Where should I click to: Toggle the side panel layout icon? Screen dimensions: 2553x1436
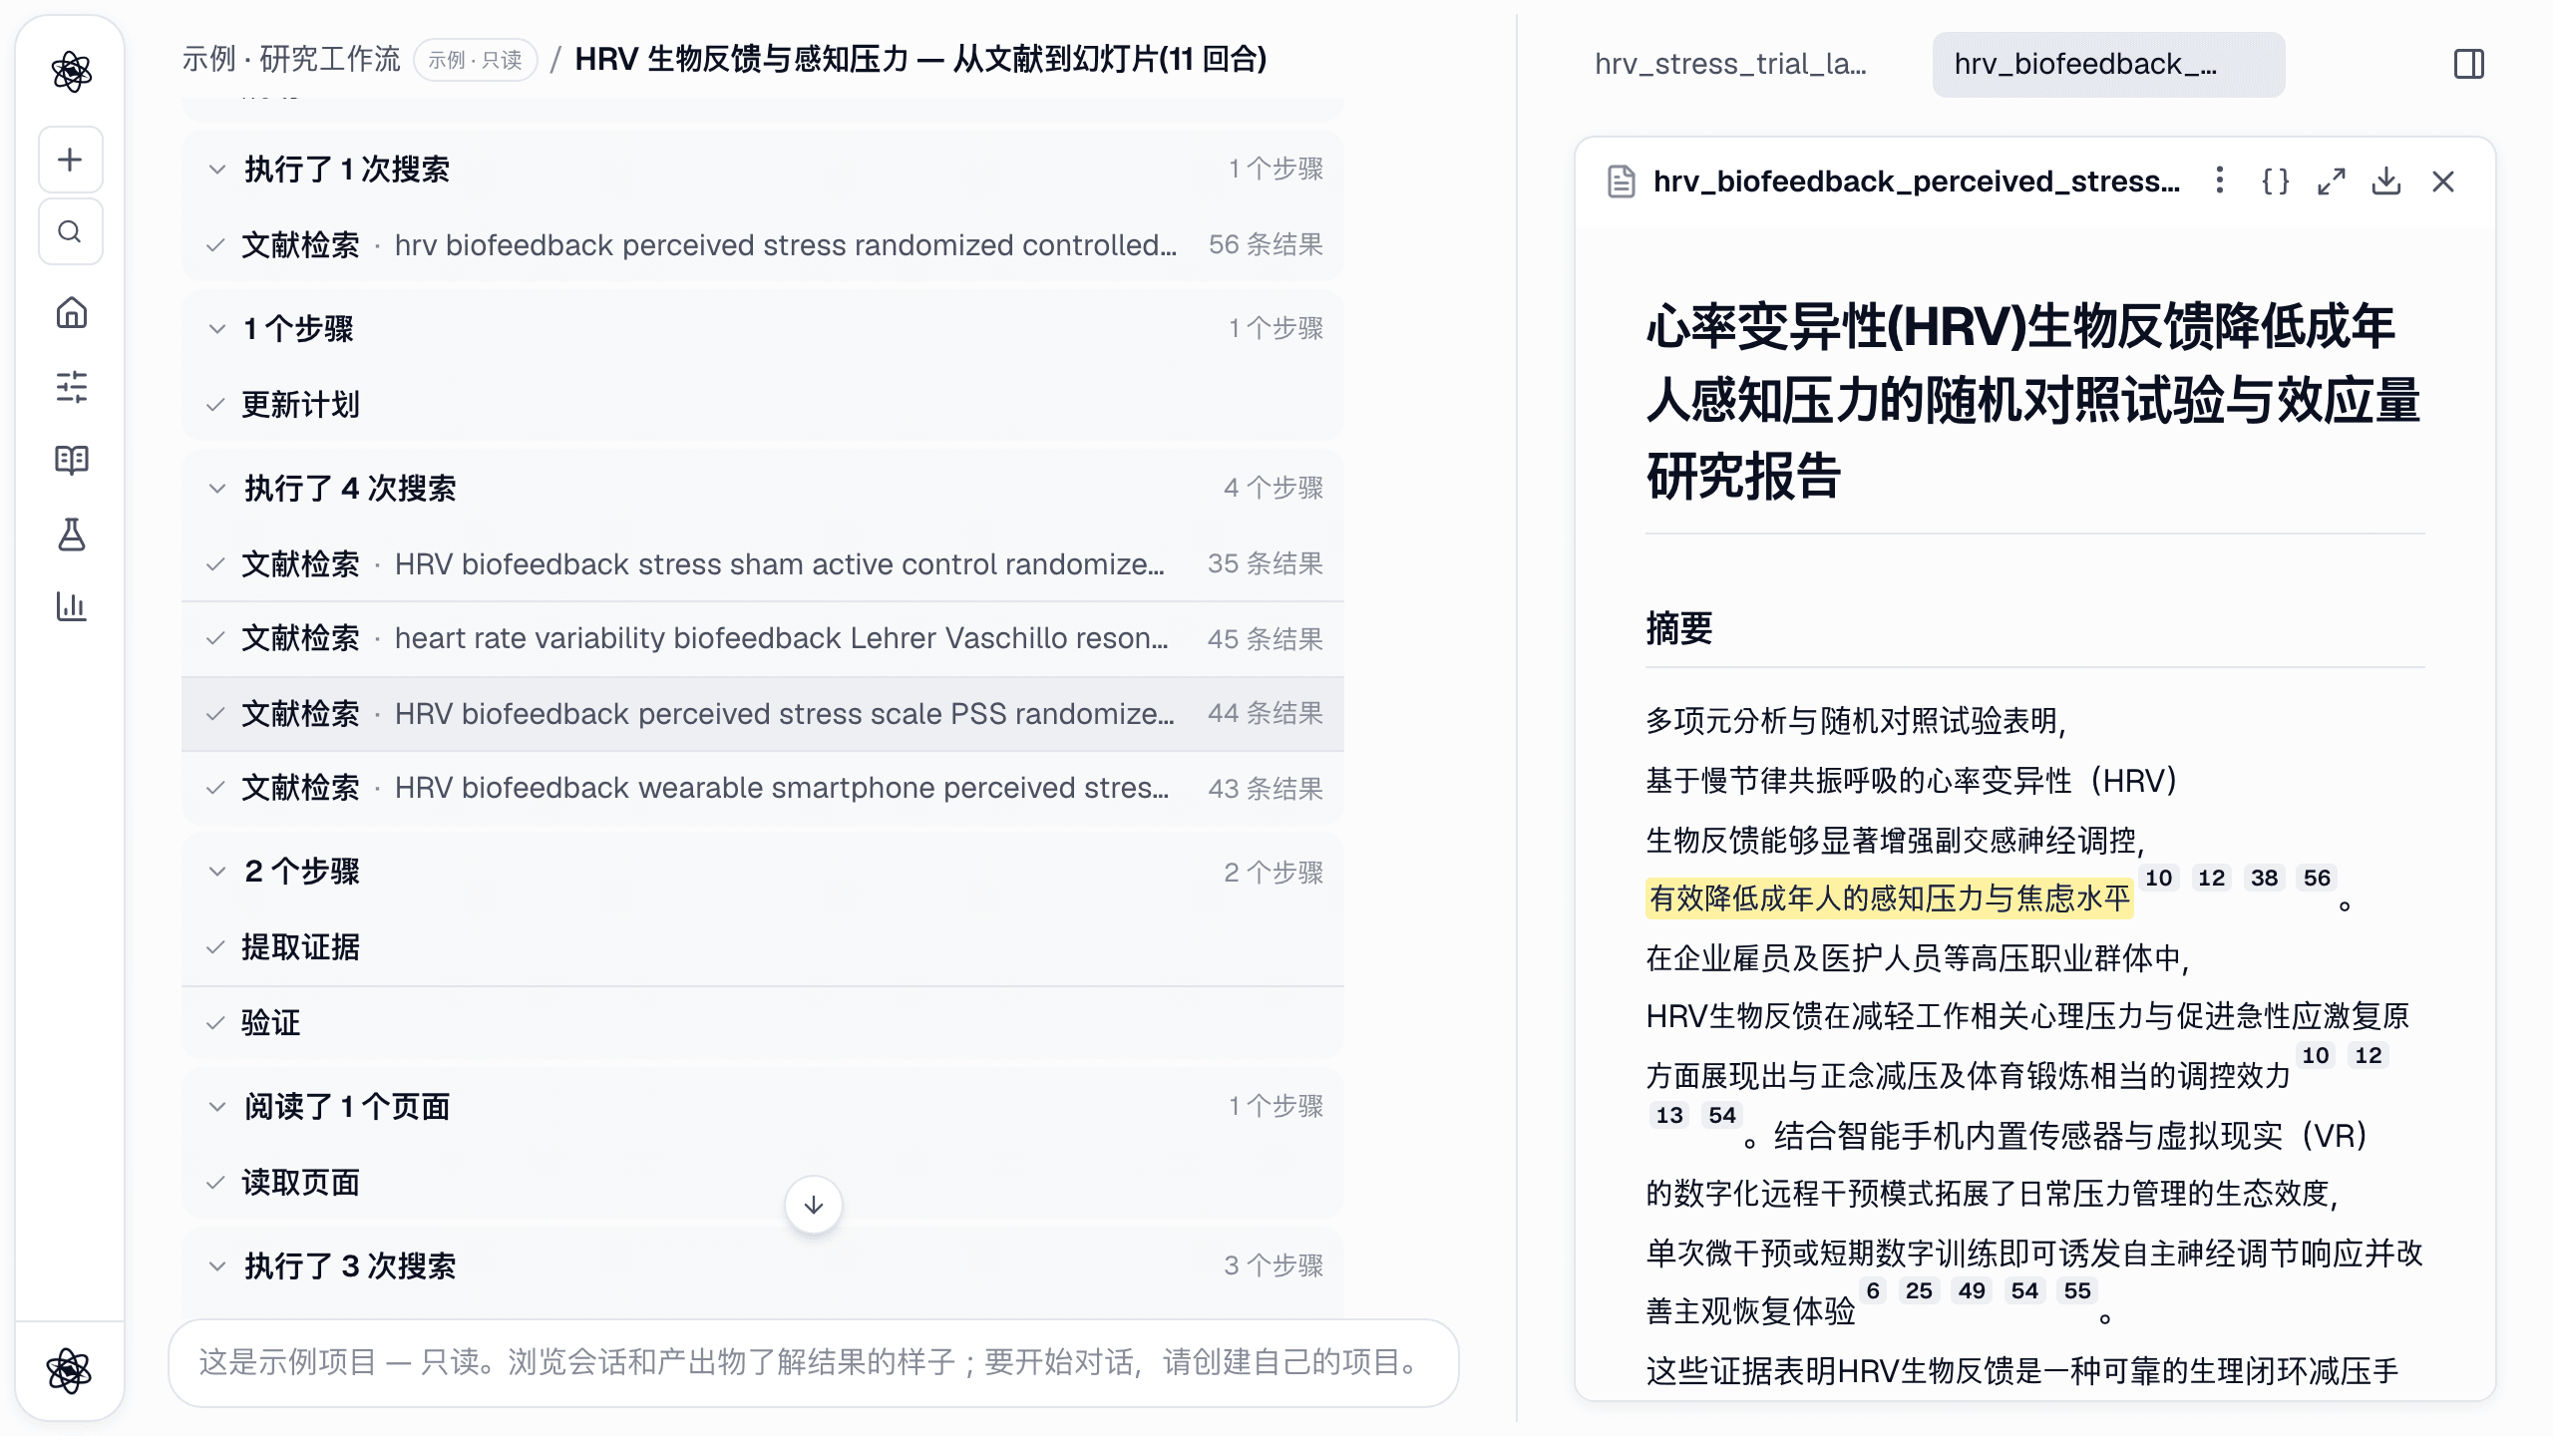coord(2469,65)
